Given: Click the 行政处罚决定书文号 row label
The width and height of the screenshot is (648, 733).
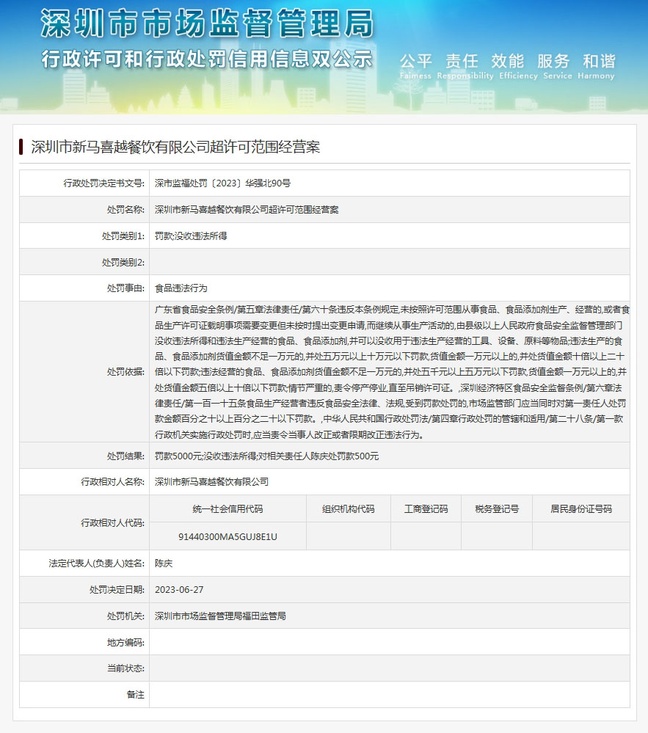Looking at the screenshot, I should click(103, 183).
